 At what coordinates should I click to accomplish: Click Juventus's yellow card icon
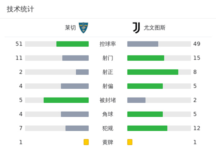(x=130, y=142)
